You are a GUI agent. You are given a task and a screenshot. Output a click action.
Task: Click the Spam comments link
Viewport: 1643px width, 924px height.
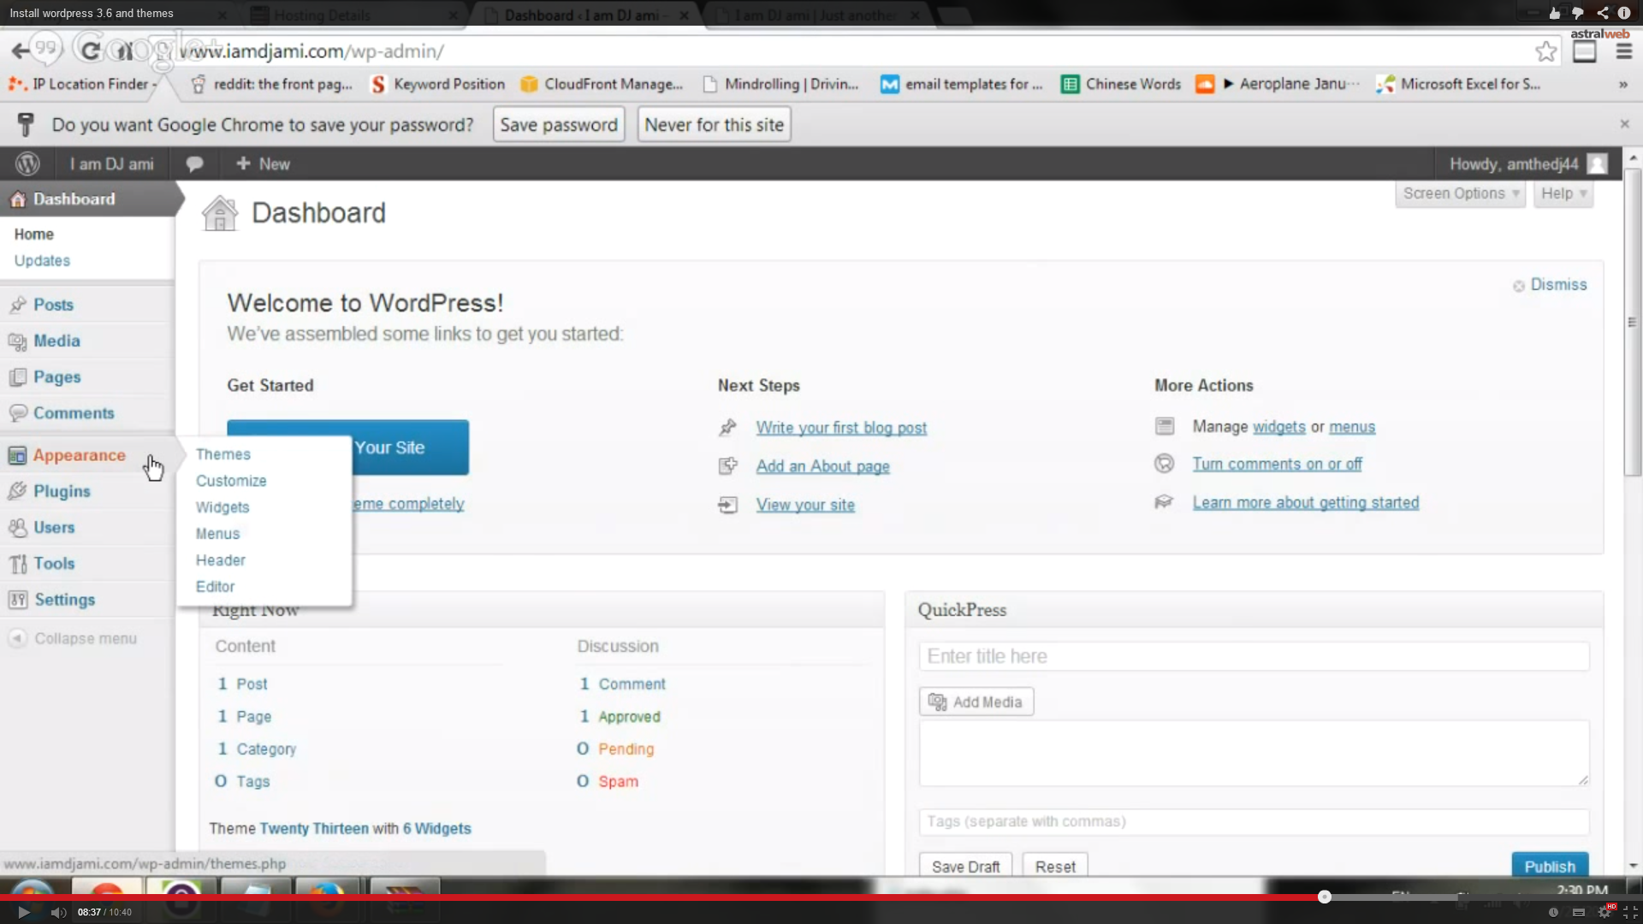point(618,781)
